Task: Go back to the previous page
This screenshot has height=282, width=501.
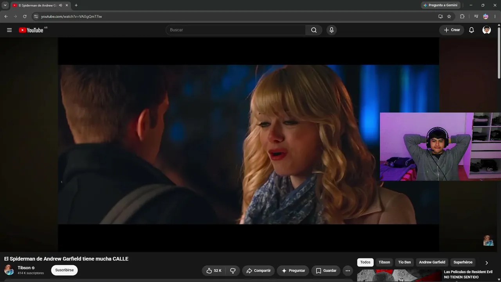Action: tap(6, 16)
